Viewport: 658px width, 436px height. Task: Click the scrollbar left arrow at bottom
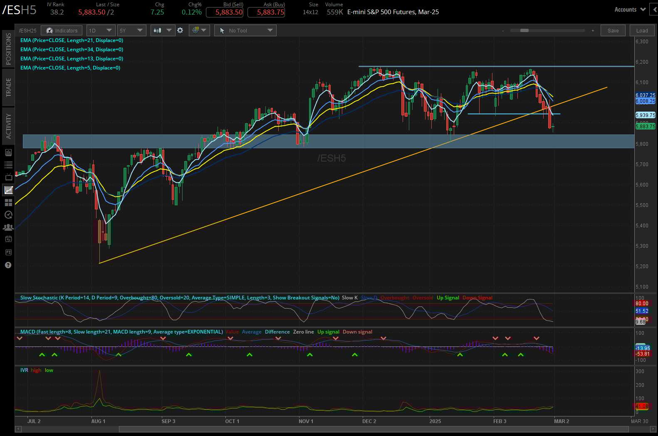(x=18, y=429)
